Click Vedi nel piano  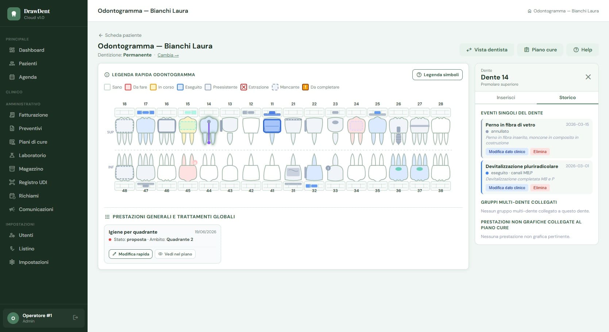click(x=175, y=254)
